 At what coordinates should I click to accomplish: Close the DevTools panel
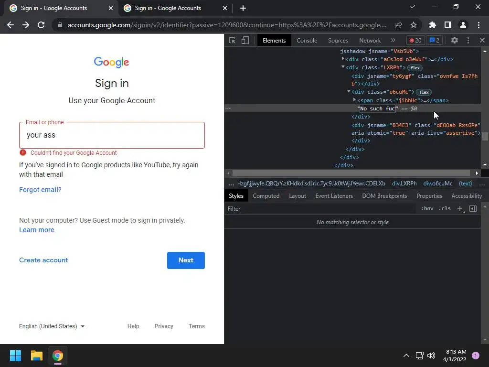pyautogui.click(x=482, y=40)
